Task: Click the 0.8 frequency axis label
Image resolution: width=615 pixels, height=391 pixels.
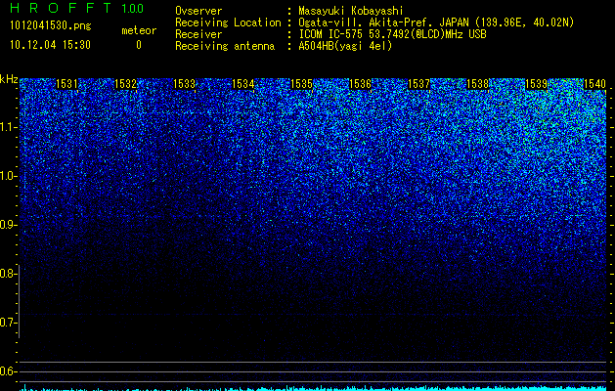Action: [x=8, y=274]
